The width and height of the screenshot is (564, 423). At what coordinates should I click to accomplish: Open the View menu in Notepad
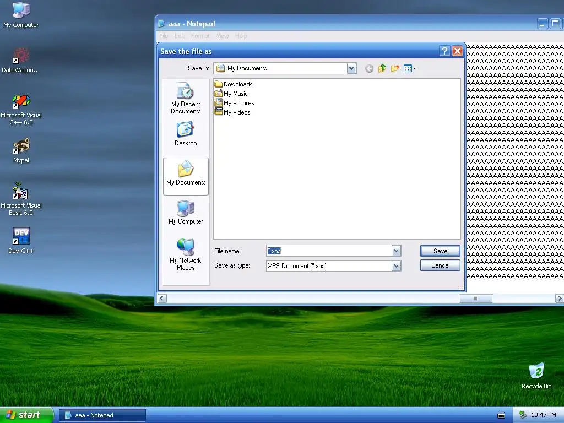click(x=223, y=36)
